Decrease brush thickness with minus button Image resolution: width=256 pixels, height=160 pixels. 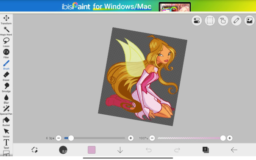click(x=58, y=138)
